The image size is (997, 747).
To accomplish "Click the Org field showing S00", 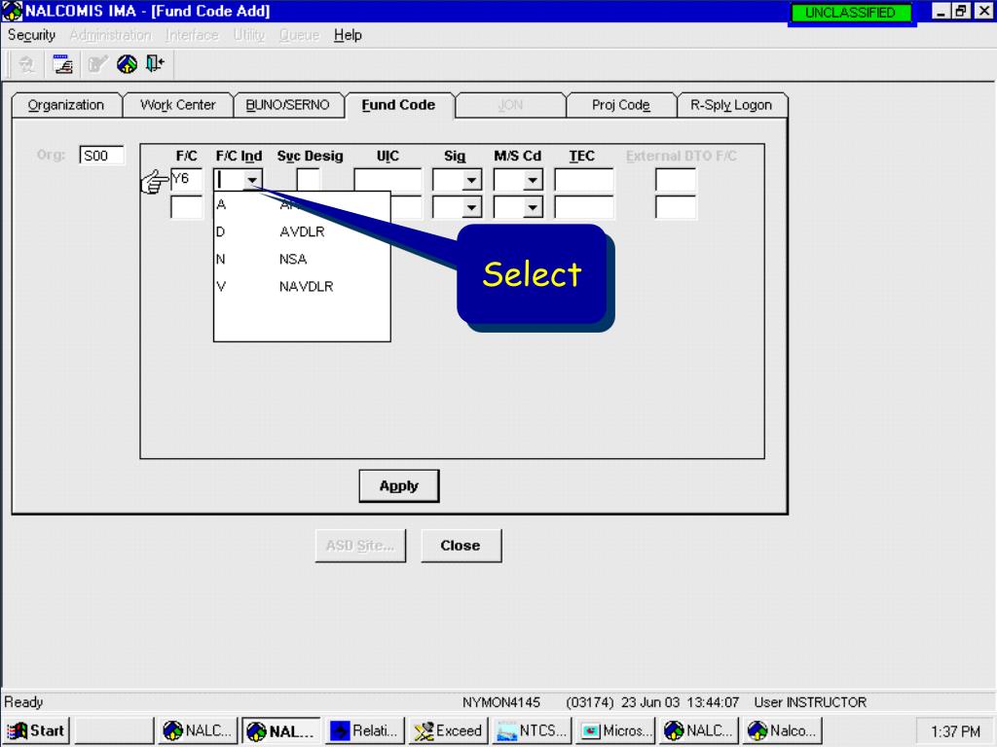I will pos(101,156).
